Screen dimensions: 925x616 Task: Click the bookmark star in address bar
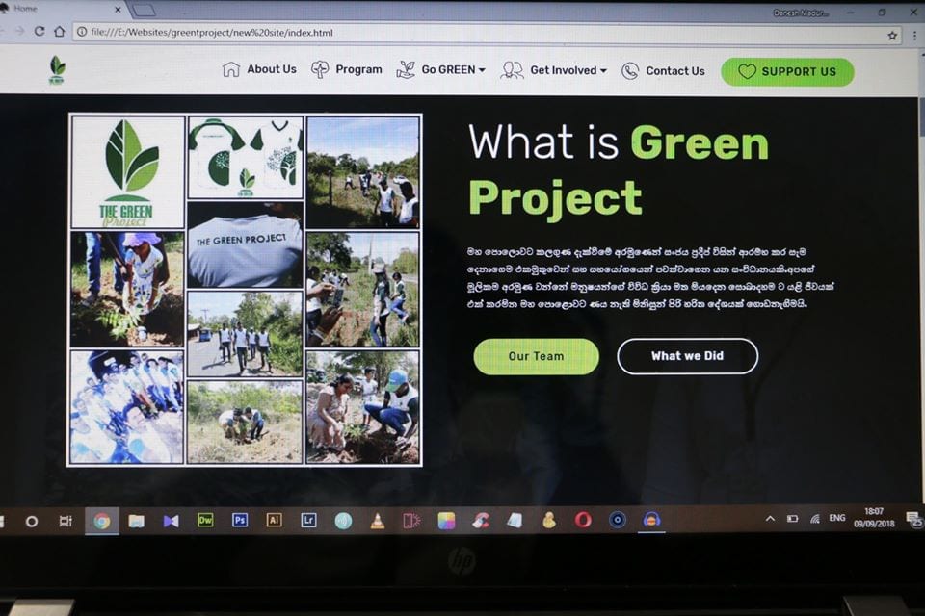[893, 33]
